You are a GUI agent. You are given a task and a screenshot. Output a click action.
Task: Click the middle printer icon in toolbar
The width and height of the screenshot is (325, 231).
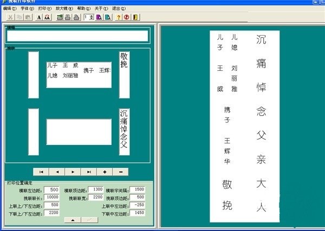coord(68,17)
